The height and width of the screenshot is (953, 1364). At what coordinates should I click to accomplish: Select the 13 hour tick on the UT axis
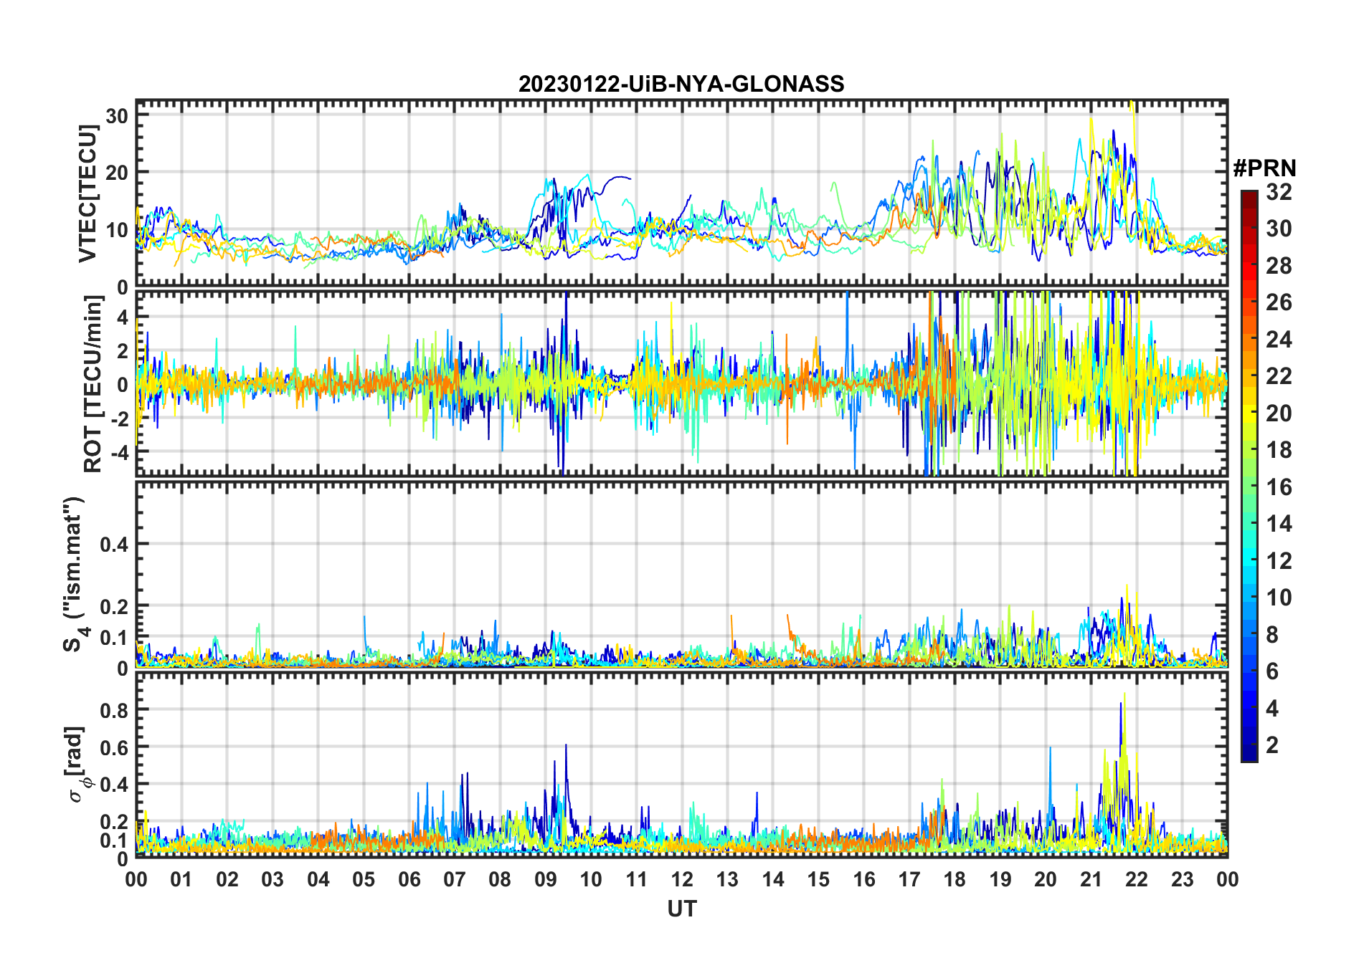(x=727, y=879)
